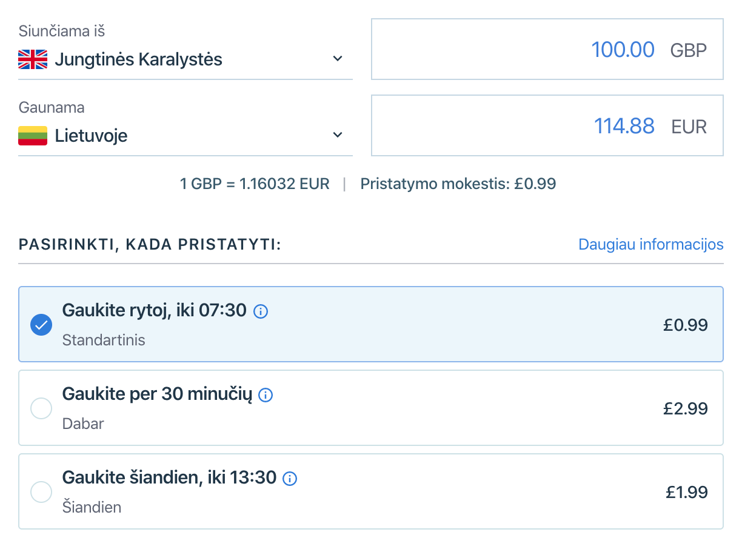Select the checked Standartinis radio button

(x=41, y=325)
